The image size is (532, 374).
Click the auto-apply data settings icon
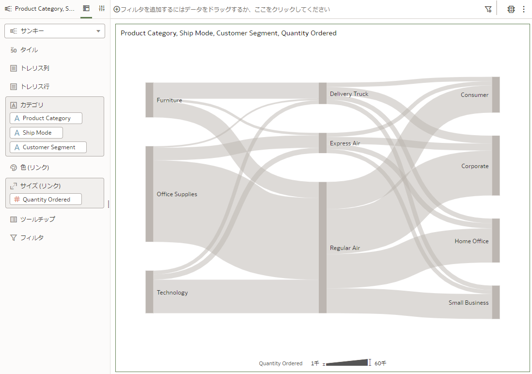point(511,9)
